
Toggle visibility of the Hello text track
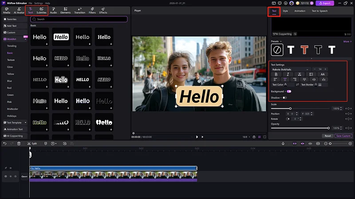(10, 168)
